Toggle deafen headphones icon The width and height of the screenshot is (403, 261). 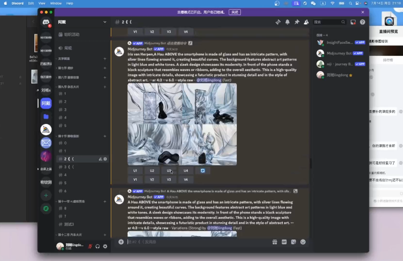click(x=98, y=246)
